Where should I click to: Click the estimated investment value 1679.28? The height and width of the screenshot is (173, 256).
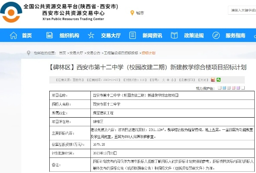click(x=99, y=144)
